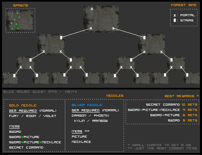Click the bottom-right portal X of the root map

(x=113, y=28)
